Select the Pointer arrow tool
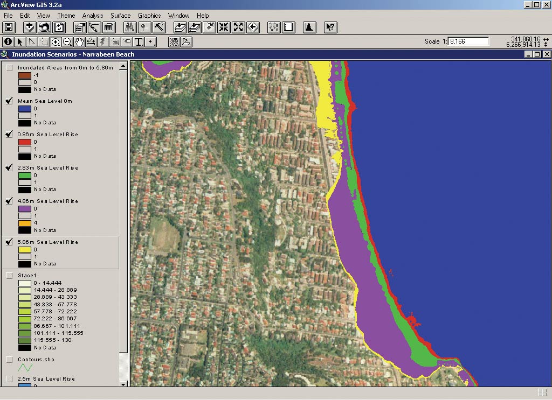 [20, 42]
